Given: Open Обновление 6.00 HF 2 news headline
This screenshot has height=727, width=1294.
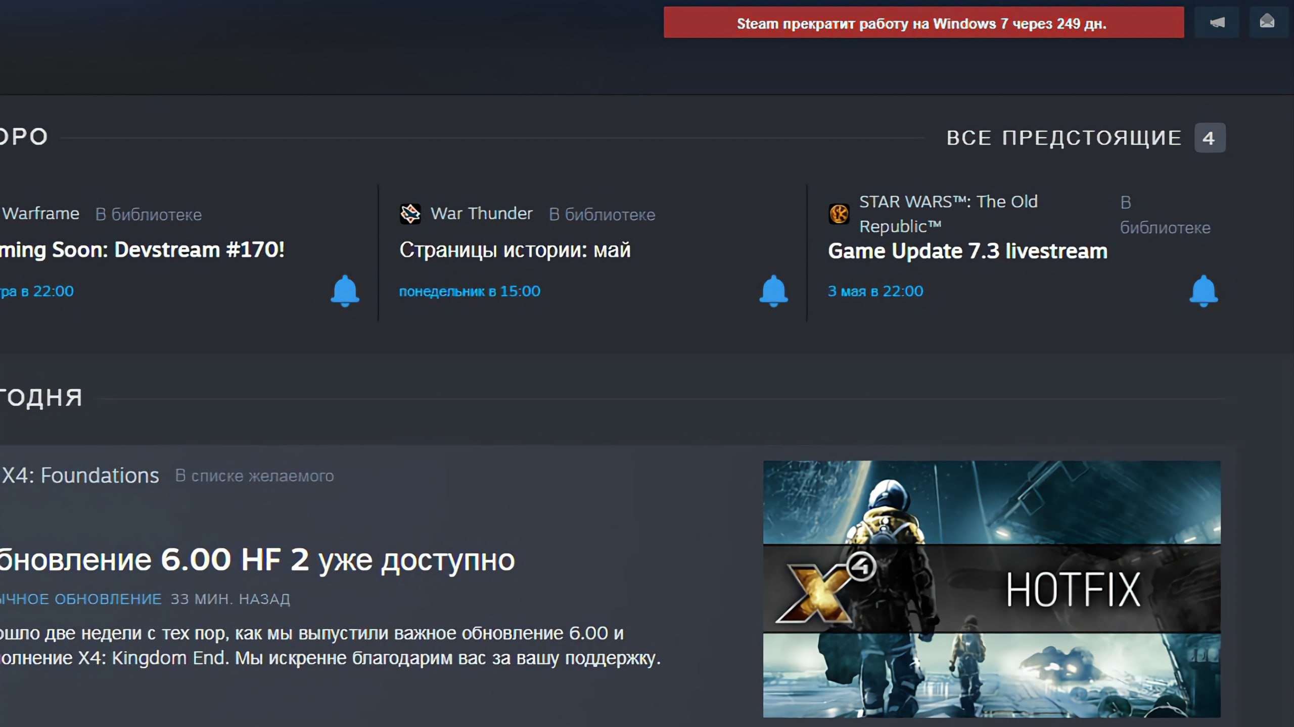Looking at the screenshot, I should [257, 560].
